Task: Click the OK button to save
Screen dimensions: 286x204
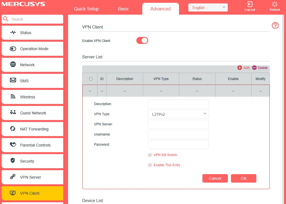Action: (243, 178)
